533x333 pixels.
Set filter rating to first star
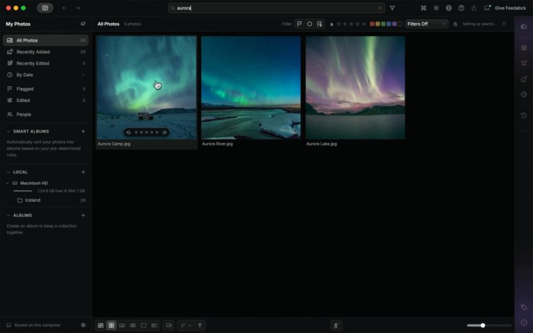click(x=339, y=24)
